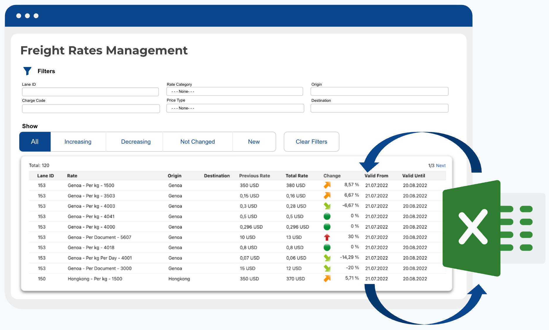Click the Lane ID column header
The height and width of the screenshot is (330, 549).
(x=45, y=176)
